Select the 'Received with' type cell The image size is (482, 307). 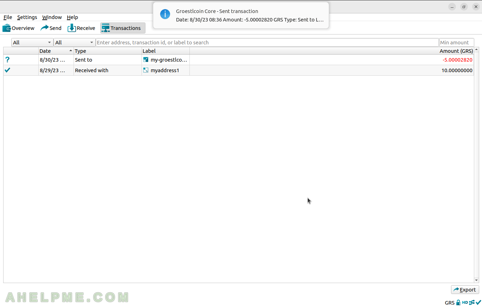pos(108,70)
